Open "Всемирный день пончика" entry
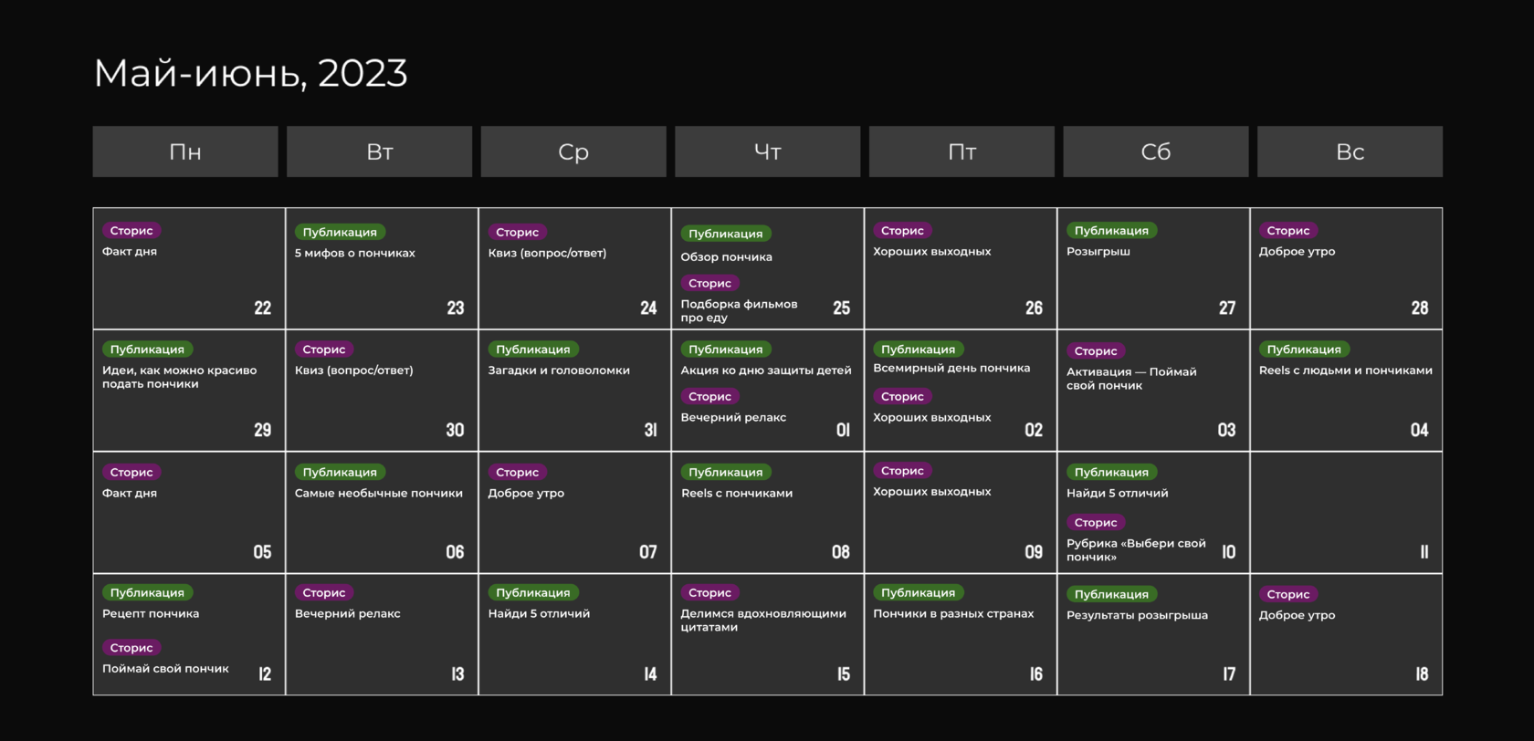This screenshot has height=741, width=1534. [951, 369]
